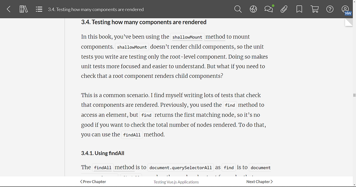This screenshot has width=356, height=187.
Task: Click the chapter title in the top bar
Action: 96,10
